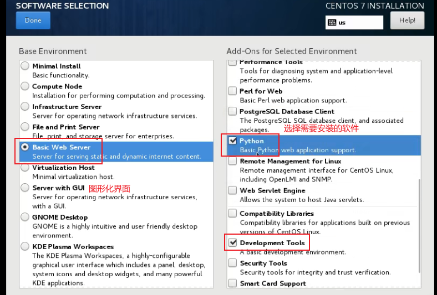This screenshot has width=437, height=295.
Task: Check PostgreSQL Database Client add-on
Action: (232, 111)
